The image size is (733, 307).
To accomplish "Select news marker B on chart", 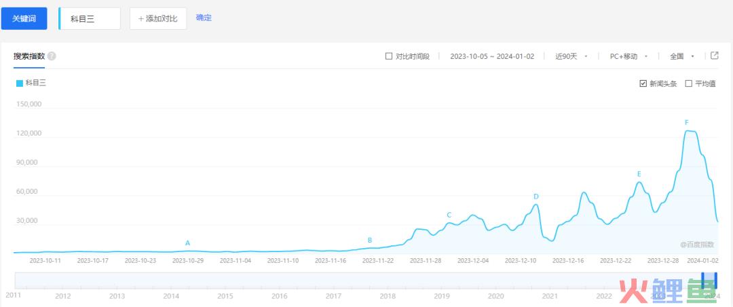I will pyautogui.click(x=370, y=240).
